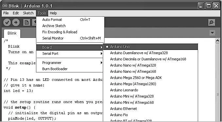
Task: Expand the Programmer submenu
Action: (70, 63)
